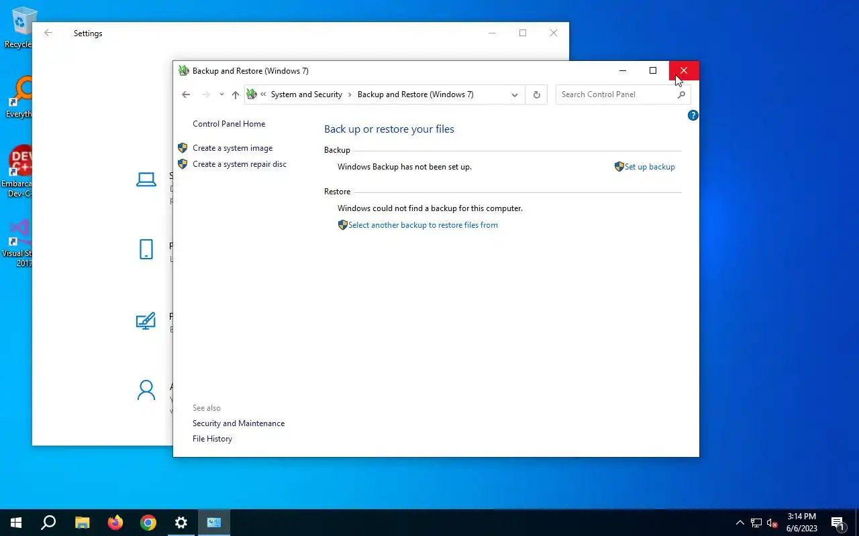Open File Explorer from the taskbar
The image size is (859, 536).
[x=82, y=523]
